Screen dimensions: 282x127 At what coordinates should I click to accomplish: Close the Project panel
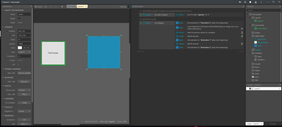(280, 6)
